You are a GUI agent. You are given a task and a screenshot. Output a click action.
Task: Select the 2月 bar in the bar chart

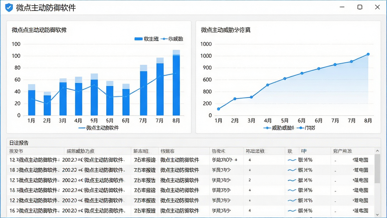tap(47, 104)
